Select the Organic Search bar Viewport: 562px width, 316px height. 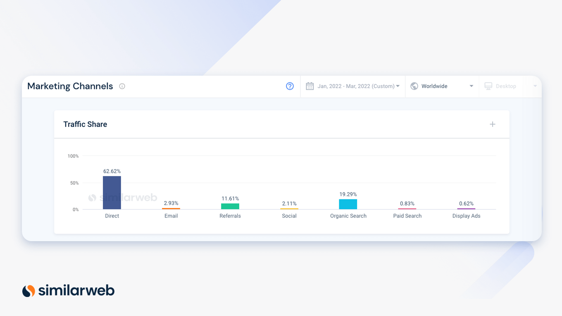pos(348,203)
